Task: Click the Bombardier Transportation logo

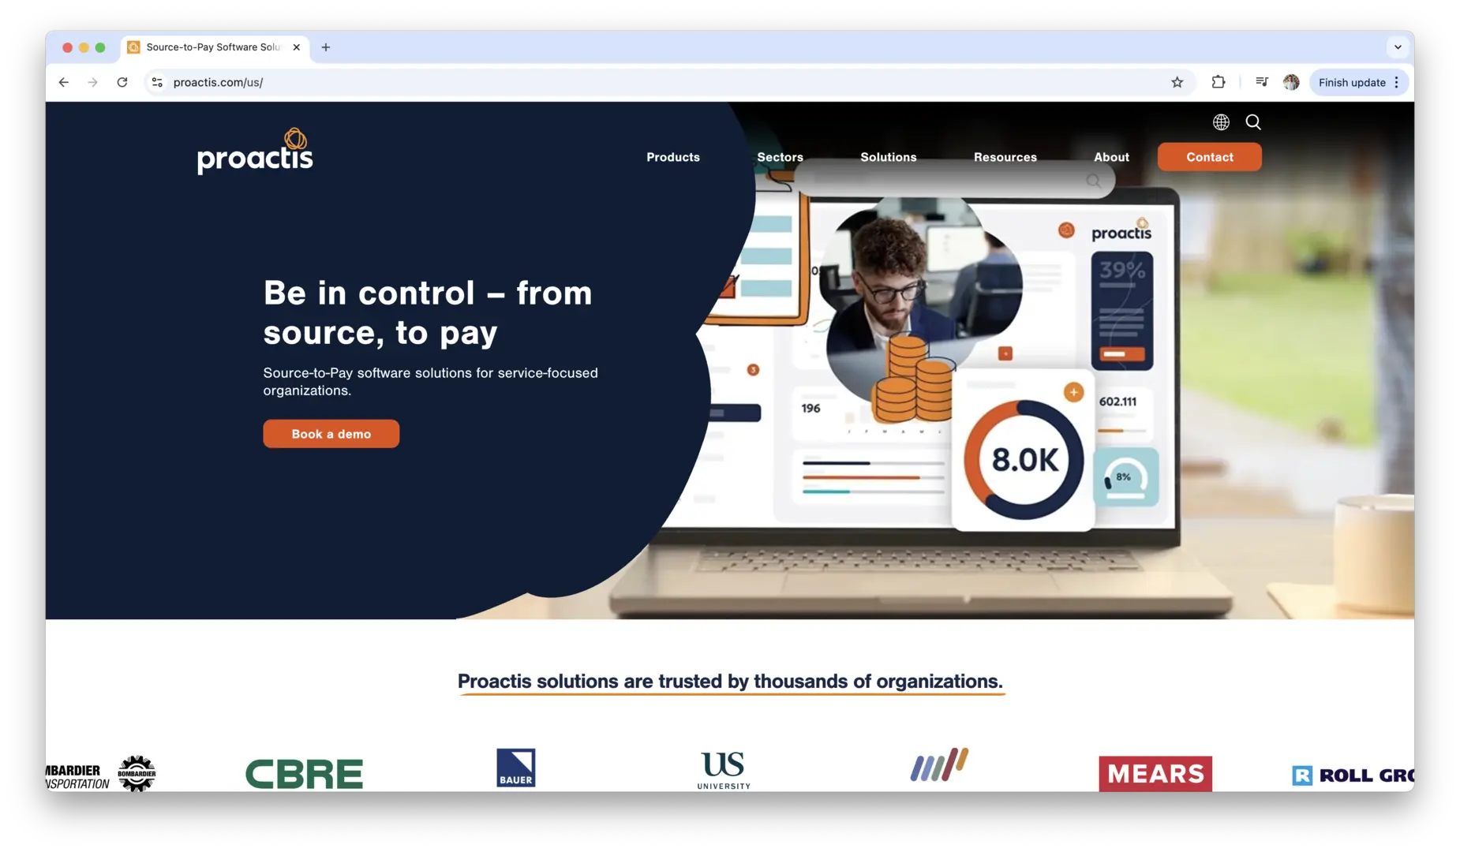Action: click(x=101, y=773)
